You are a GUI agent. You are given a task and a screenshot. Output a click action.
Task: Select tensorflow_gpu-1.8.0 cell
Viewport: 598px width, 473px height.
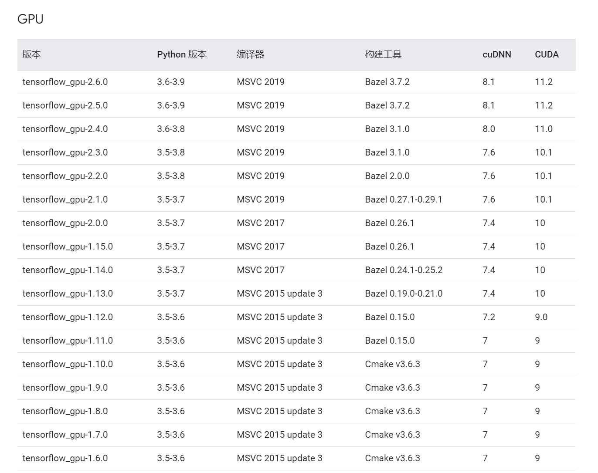pos(65,411)
